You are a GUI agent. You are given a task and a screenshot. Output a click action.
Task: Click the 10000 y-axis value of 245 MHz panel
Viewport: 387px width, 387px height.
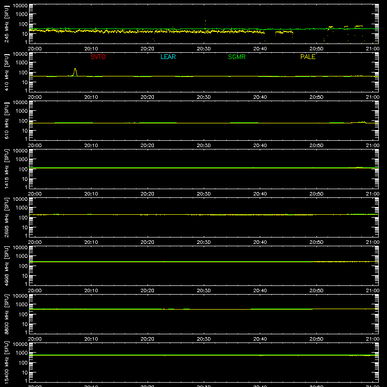point(20,6)
